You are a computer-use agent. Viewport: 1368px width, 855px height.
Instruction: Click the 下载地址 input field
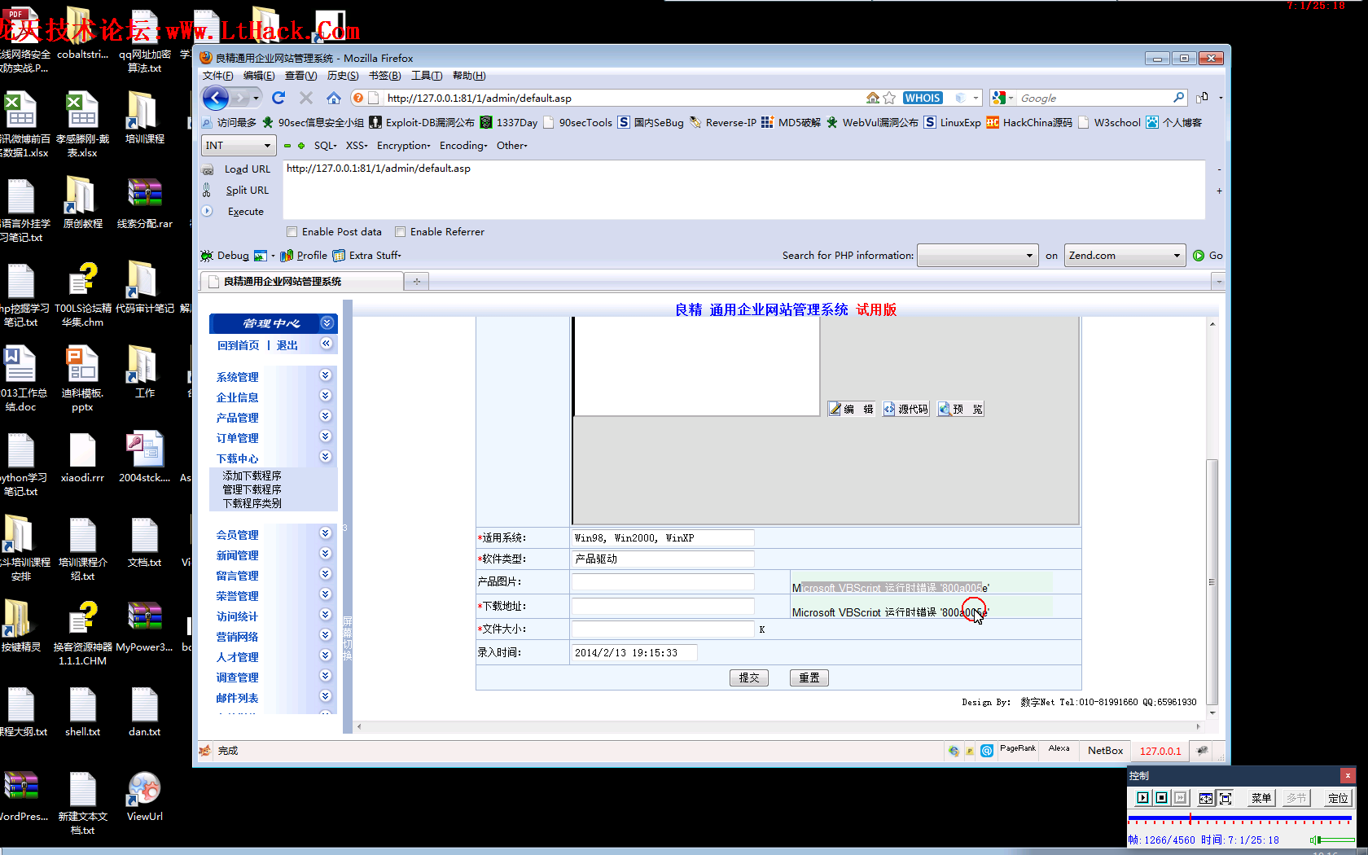[x=663, y=607]
